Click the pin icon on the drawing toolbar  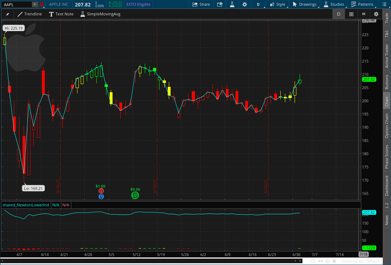tap(8, 14)
